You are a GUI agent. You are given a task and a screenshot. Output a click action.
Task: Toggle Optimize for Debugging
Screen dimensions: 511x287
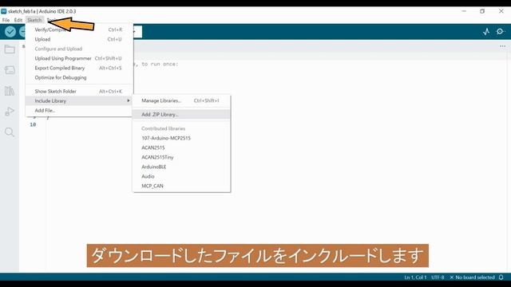(x=78, y=77)
